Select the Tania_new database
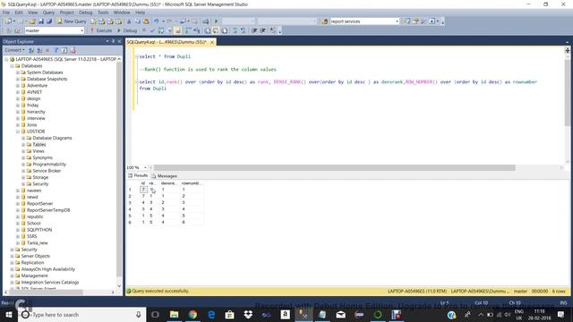The image size is (573, 322). (x=38, y=243)
